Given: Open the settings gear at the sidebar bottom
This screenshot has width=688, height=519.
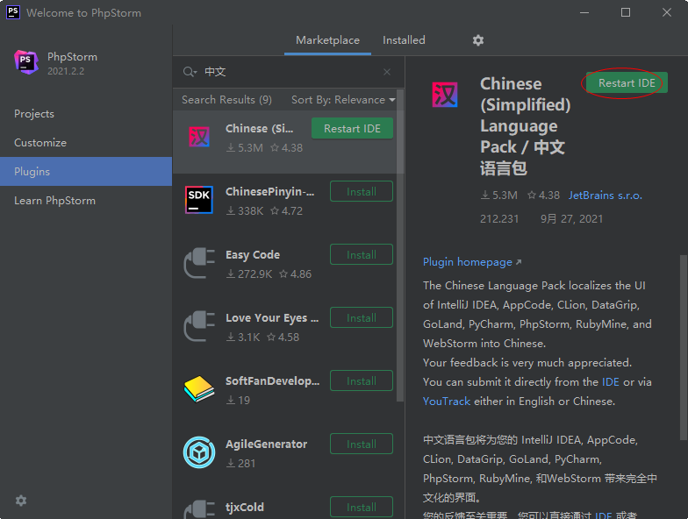Looking at the screenshot, I should [x=21, y=501].
